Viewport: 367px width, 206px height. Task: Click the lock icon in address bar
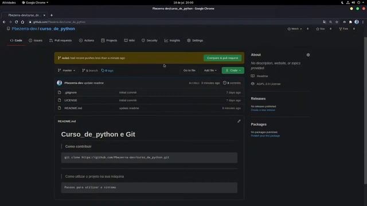(x=30, y=22)
